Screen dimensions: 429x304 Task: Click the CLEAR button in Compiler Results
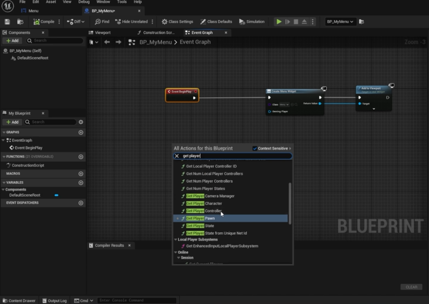click(x=411, y=287)
